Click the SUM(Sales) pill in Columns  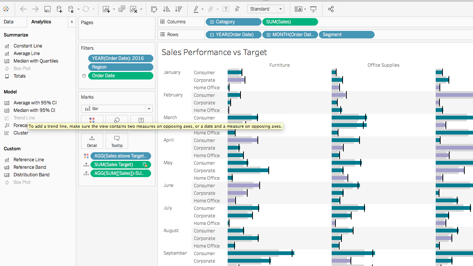[x=290, y=22]
